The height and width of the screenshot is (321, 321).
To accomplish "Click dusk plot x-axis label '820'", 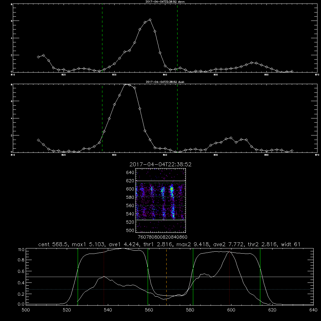I will [x=64, y=155].
